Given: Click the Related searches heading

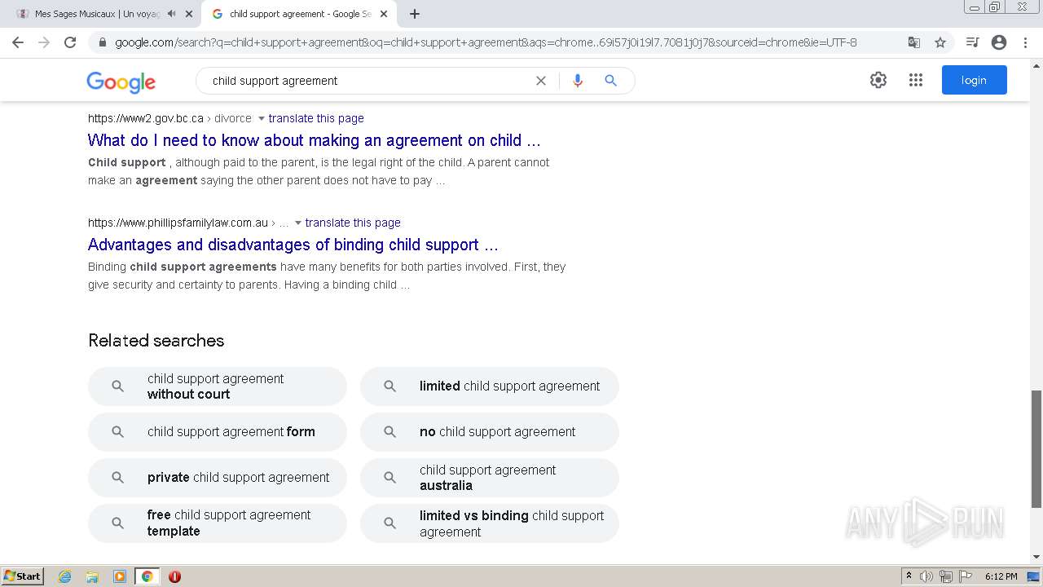Looking at the screenshot, I should pyautogui.click(x=156, y=341).
